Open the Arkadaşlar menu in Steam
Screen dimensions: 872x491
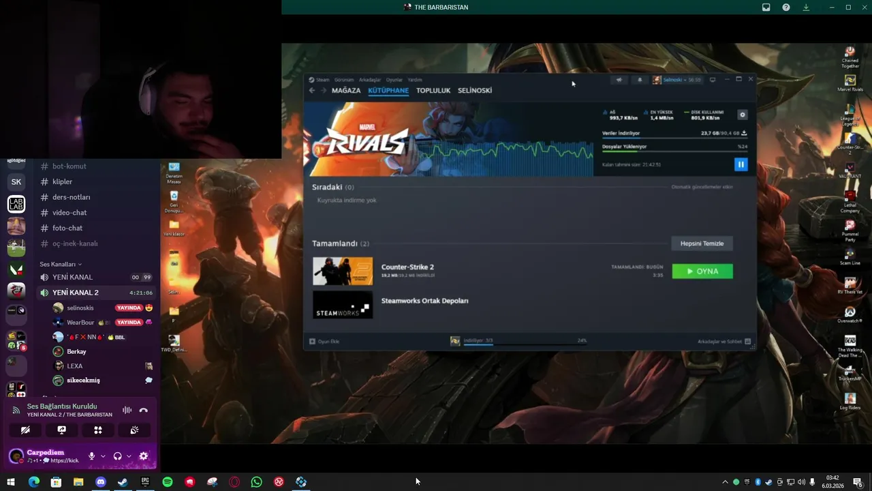pyautogui.click(x=370, y=80)
